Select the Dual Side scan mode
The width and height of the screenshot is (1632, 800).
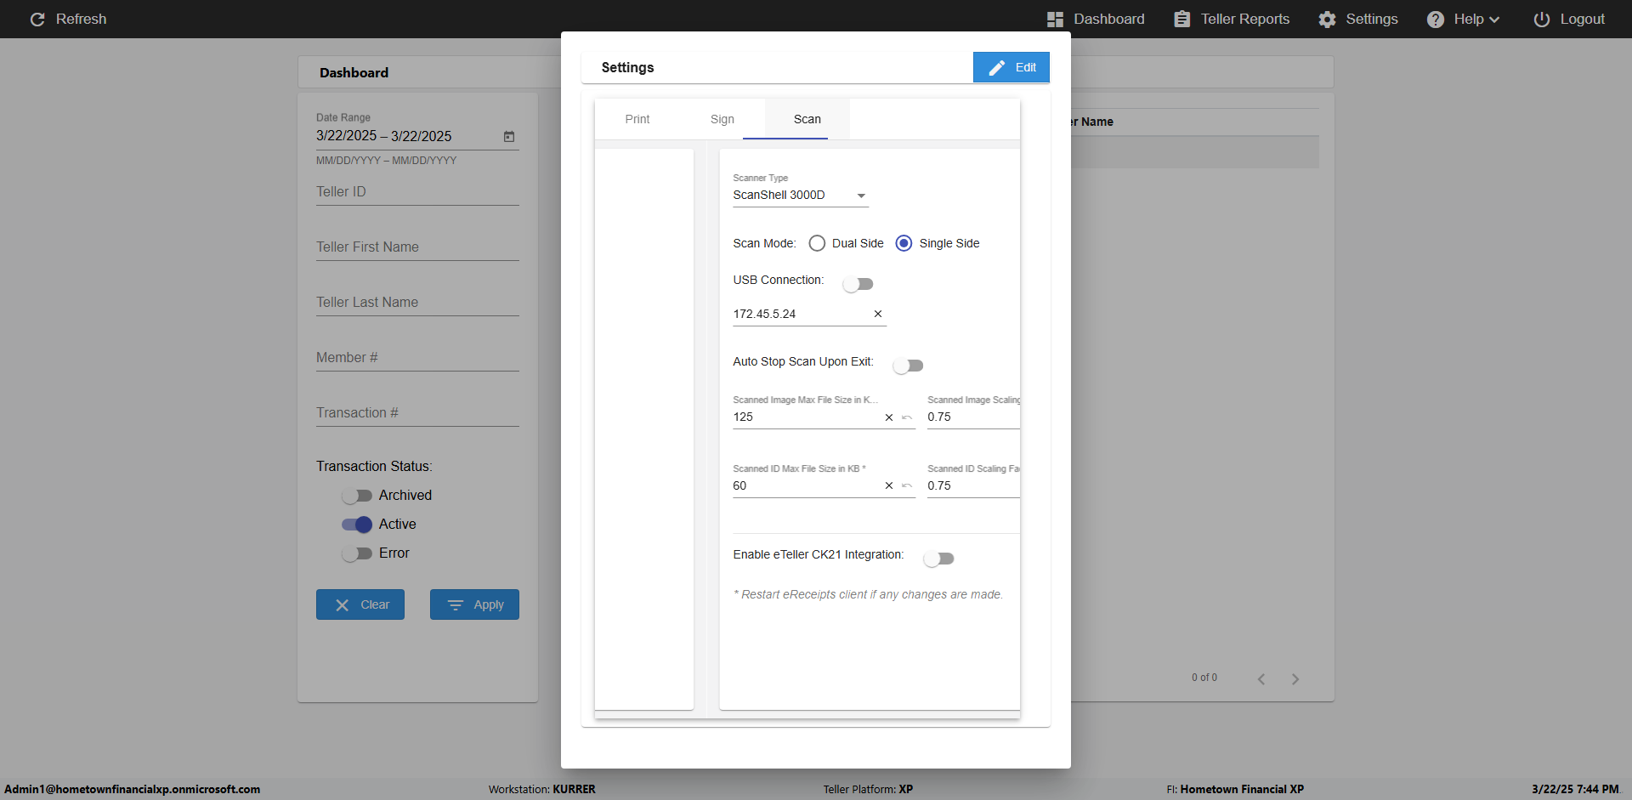pos(817,243)
